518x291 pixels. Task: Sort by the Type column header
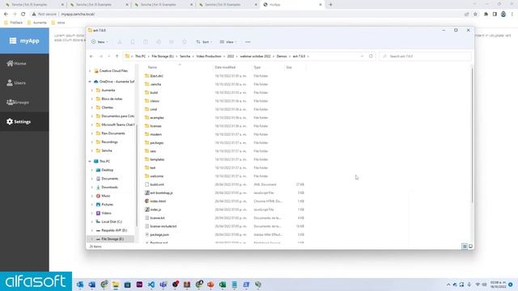point(257,67)
